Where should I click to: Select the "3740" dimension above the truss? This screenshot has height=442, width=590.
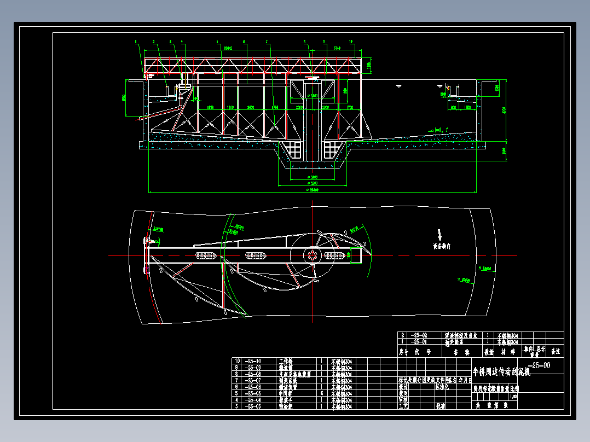click(x=337, y=48)
